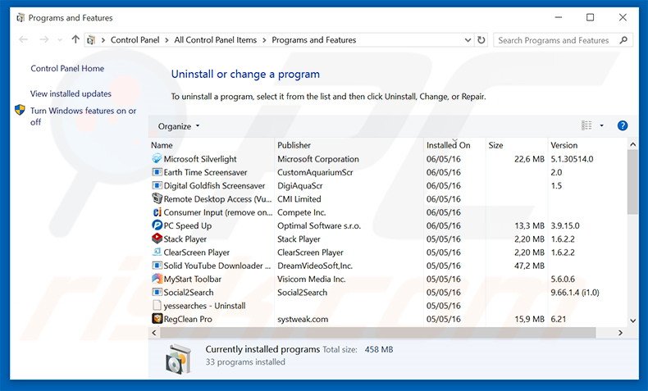This screenshot has width=648, height=391.
Task: Click the ClearScreen Player icon
Action: coord(157,252)
